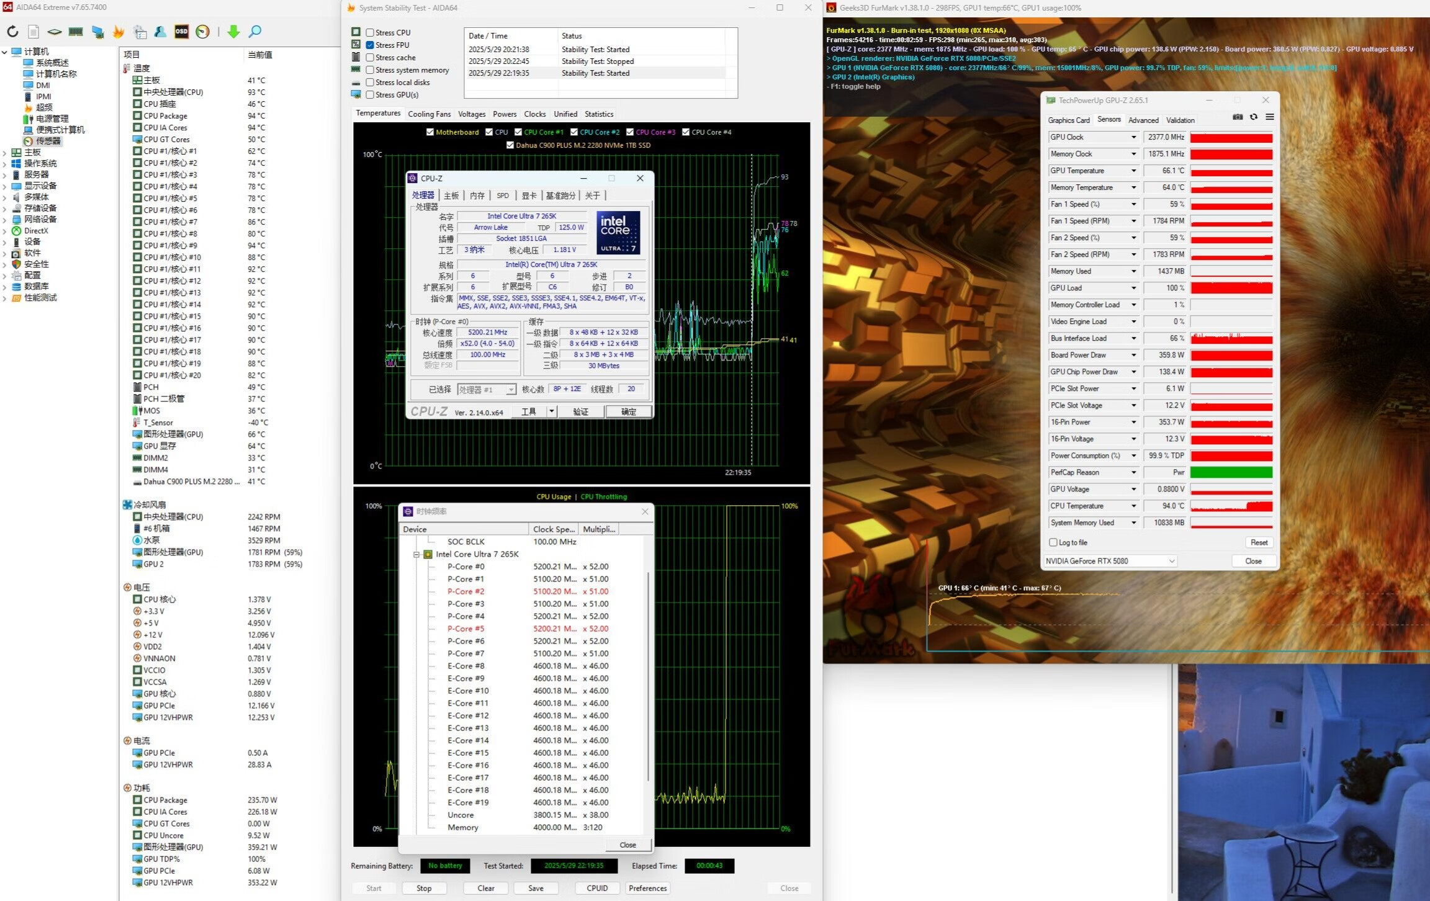Open GPU-Z Graphics Card tab
Screen dimensions: 1430x901
1069,120
